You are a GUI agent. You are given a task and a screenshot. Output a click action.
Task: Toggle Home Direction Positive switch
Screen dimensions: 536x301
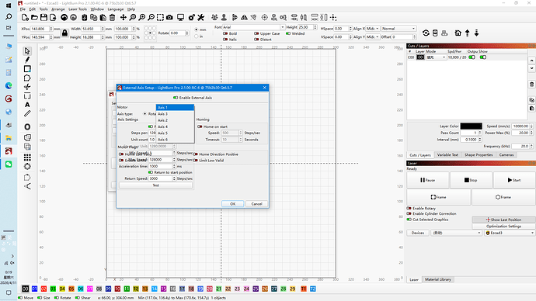[x=196, y=154]
